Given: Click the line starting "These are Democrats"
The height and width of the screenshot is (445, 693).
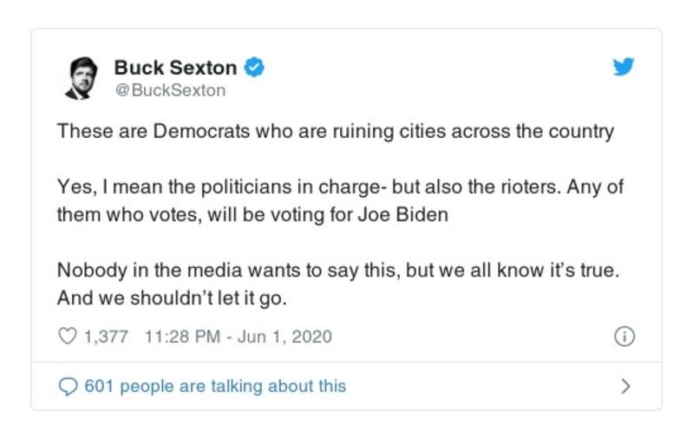Looking at the screenshot, I should coord(335,132).
